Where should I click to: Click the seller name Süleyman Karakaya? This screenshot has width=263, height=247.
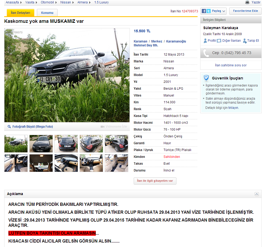[x=221, y=28]
